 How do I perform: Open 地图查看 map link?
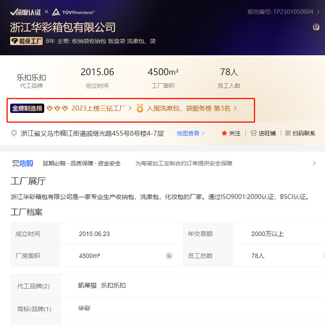coord(191,133)
